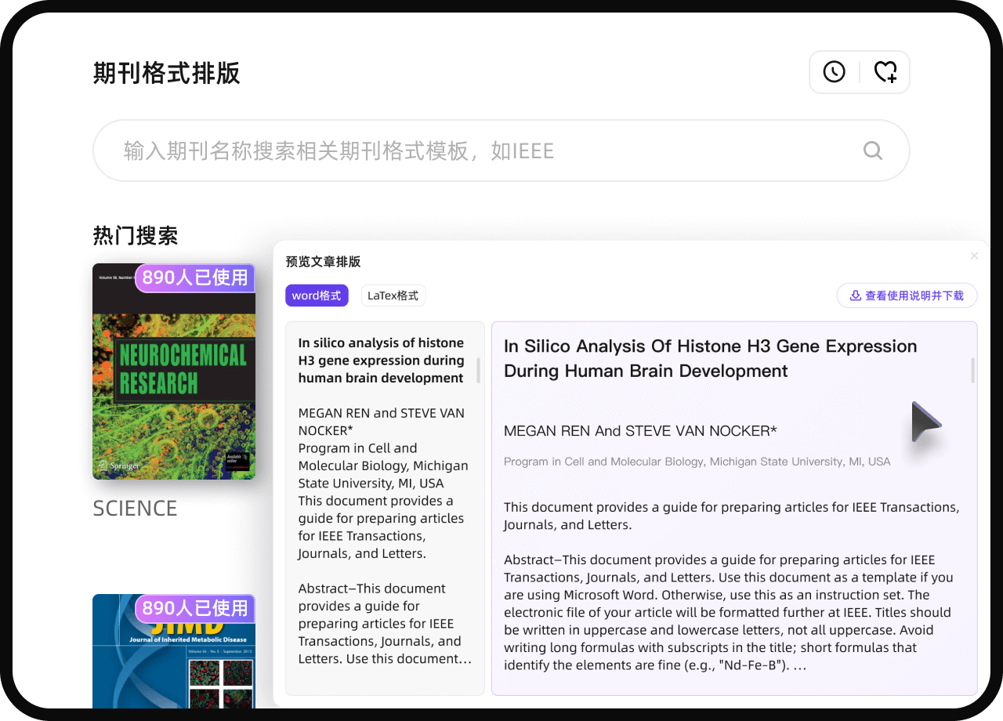The image size is (1003, 721).
Task: Switch to the LaTex格式 tab
Action: pyautogui.click(x=393, y=295)
